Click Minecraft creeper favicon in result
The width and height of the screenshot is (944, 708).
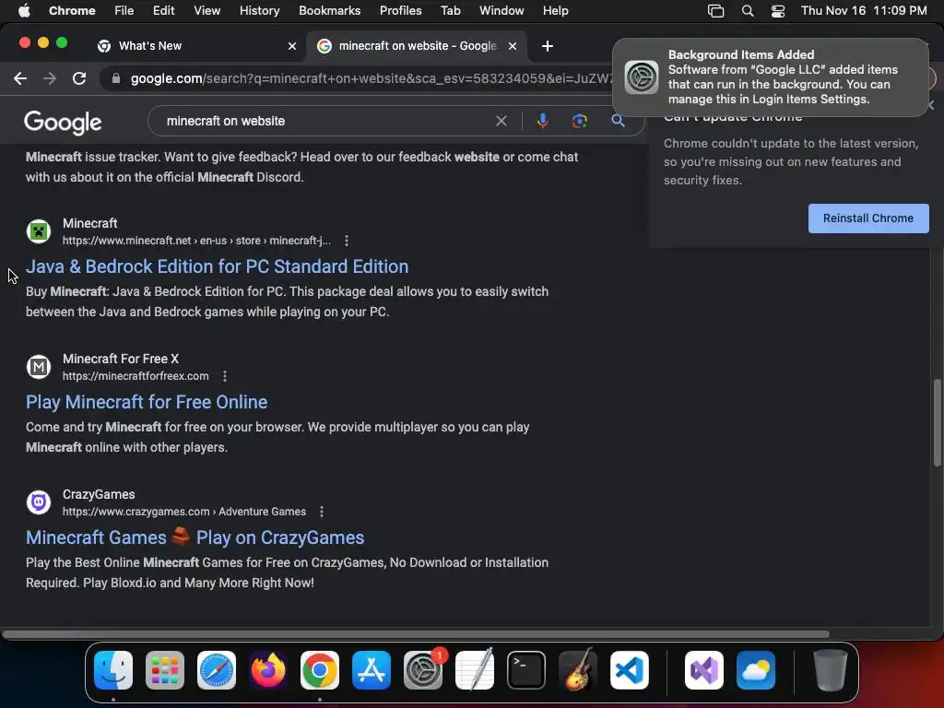[39, 231]
